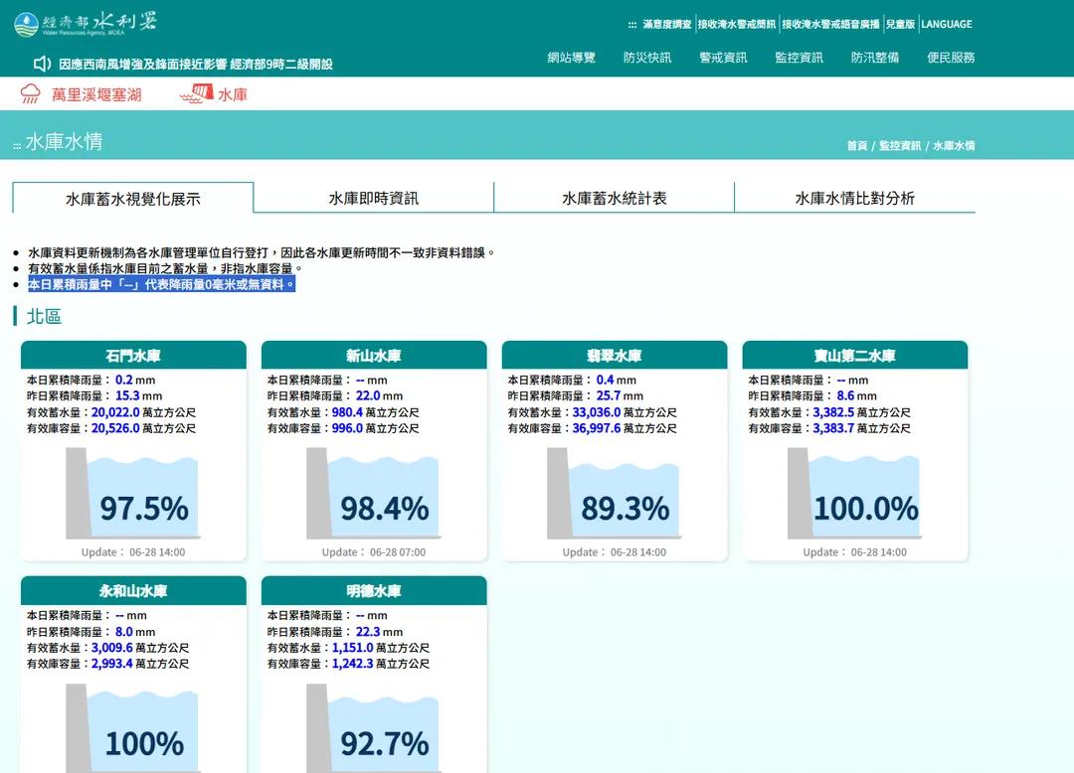This screenshot has height=773, width=1074.
Task: Click the note about 水庫資料更新機制
Action: coord(261,252)
